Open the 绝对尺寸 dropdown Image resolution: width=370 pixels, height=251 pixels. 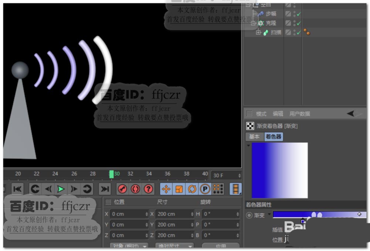click(x=174, y=245)
